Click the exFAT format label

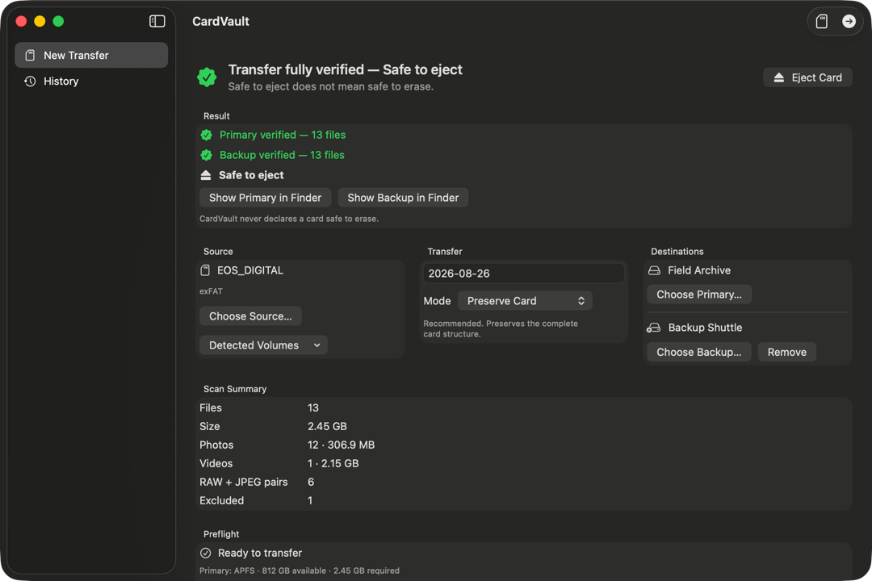(x=211, y=291)
